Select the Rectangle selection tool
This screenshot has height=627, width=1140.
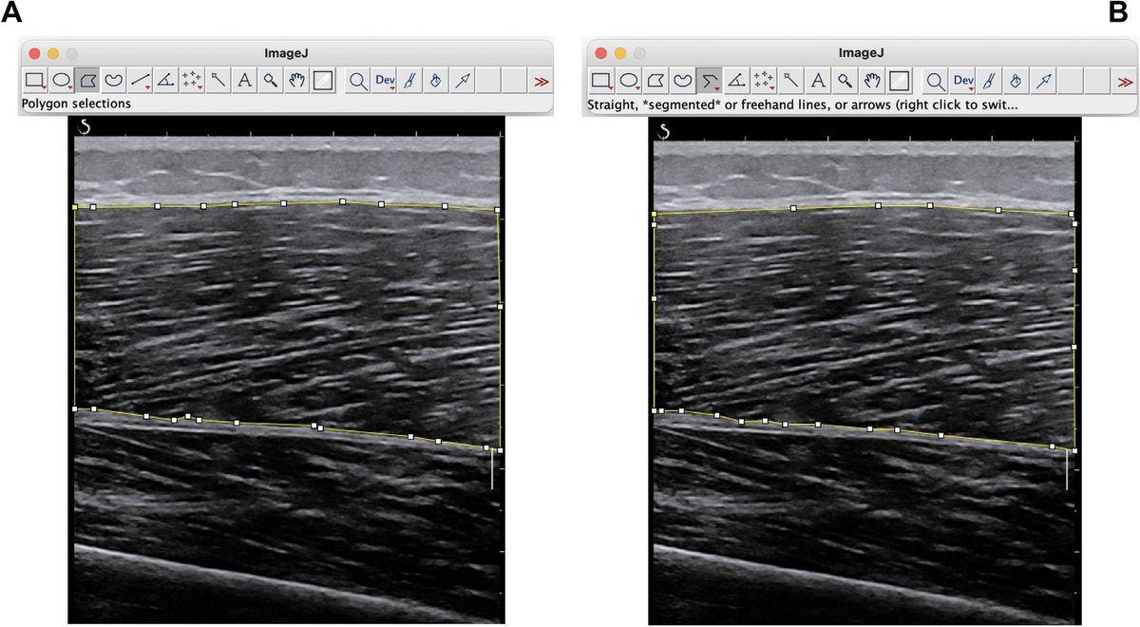pos(33,81)
